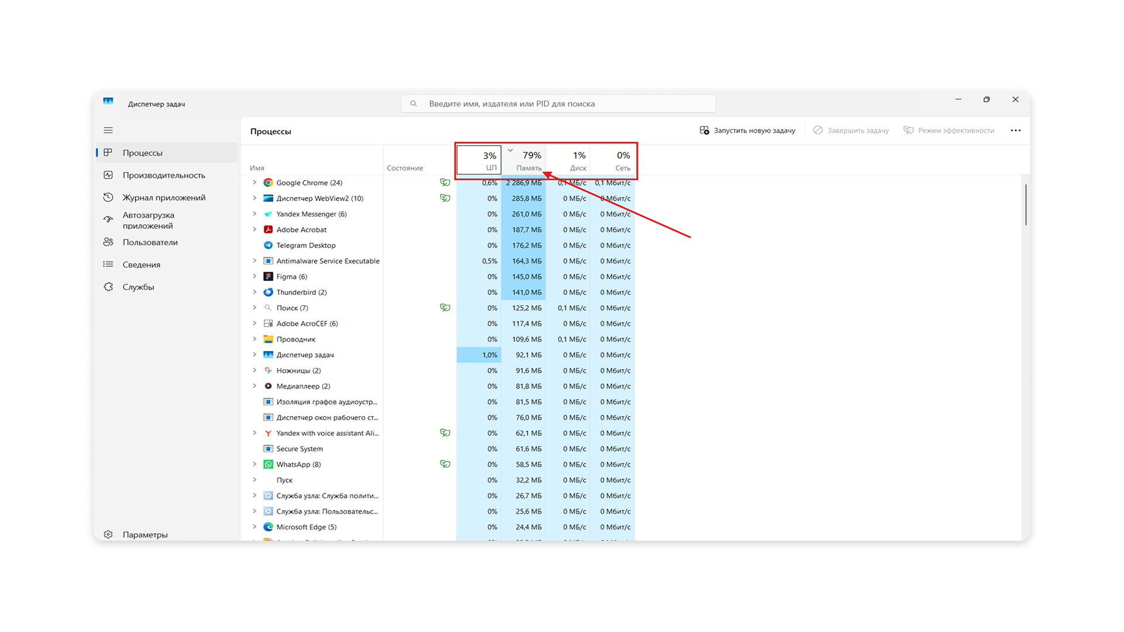
Task: Sort by the ЦП column header
Action: (x=479, y=160)
